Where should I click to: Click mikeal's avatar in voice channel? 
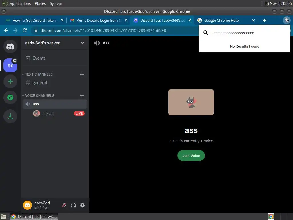[x=37, y=113]
